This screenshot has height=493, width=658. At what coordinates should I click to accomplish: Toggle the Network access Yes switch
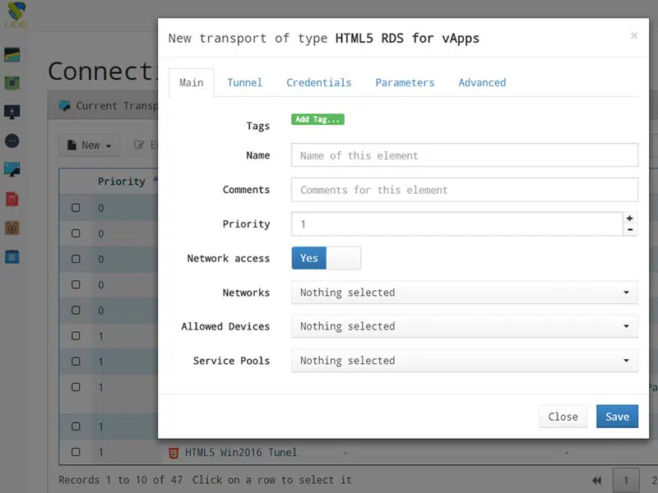326,258
